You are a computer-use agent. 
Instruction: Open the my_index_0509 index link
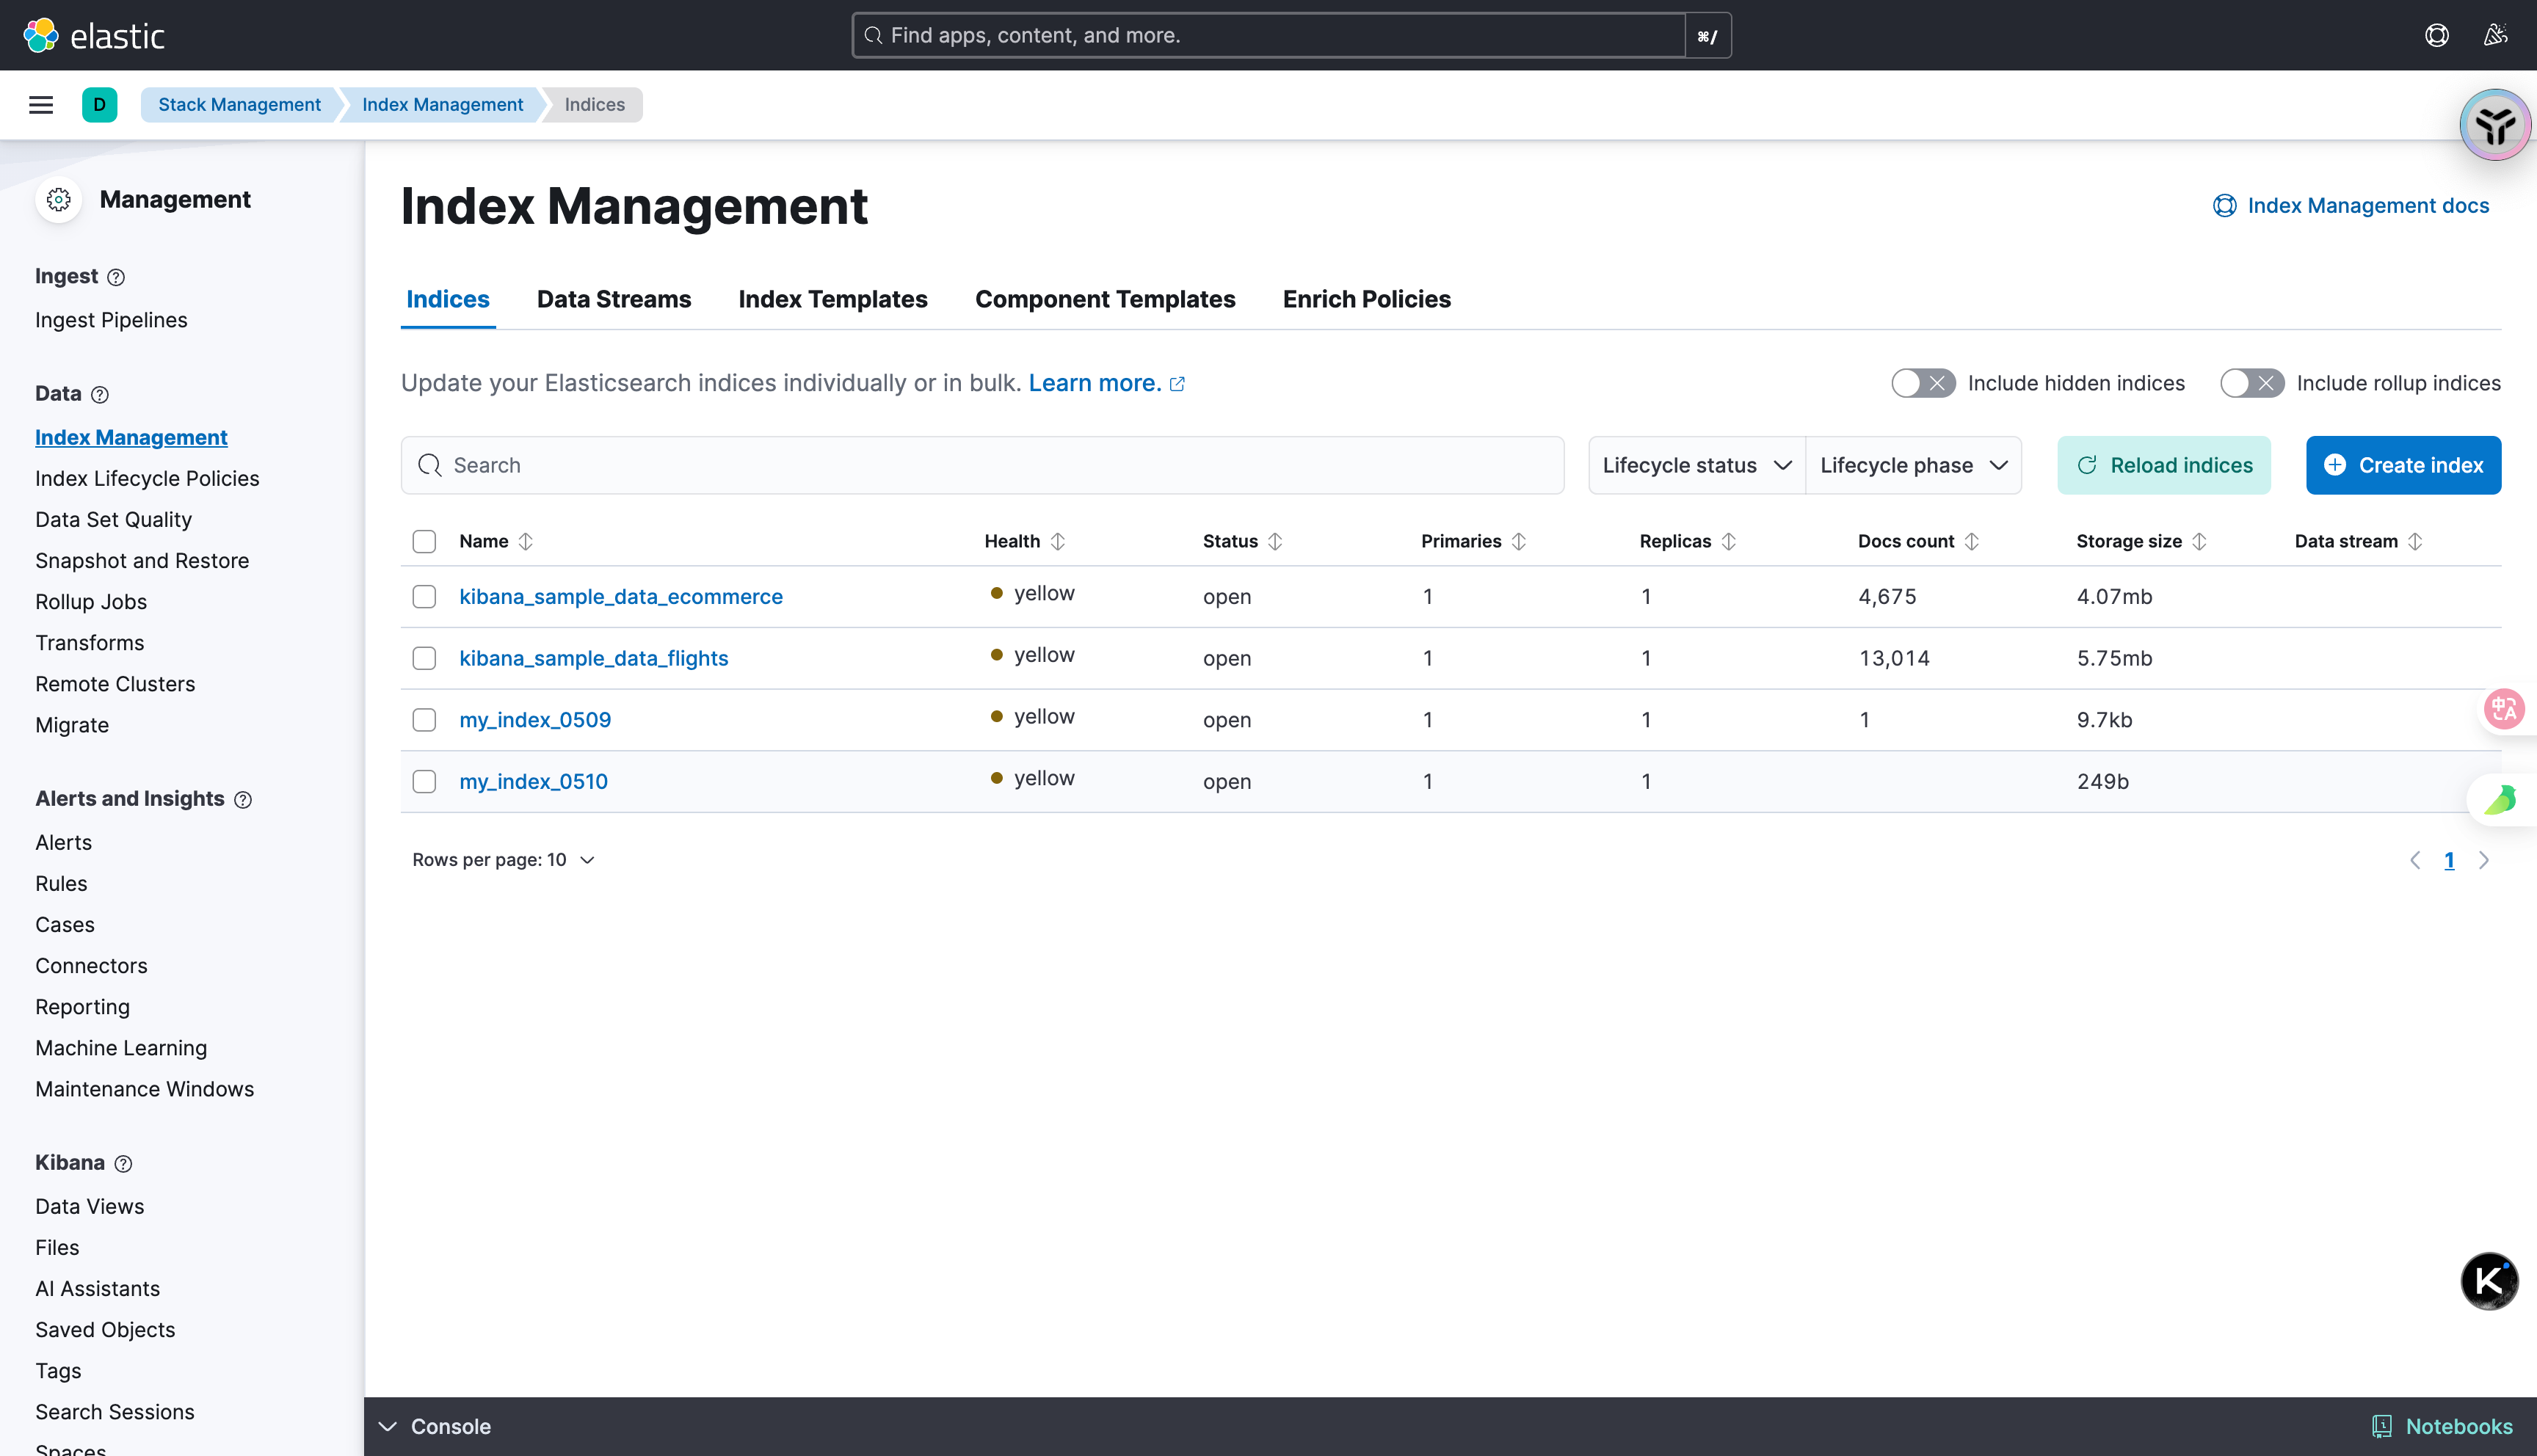(x=535, y=720)
